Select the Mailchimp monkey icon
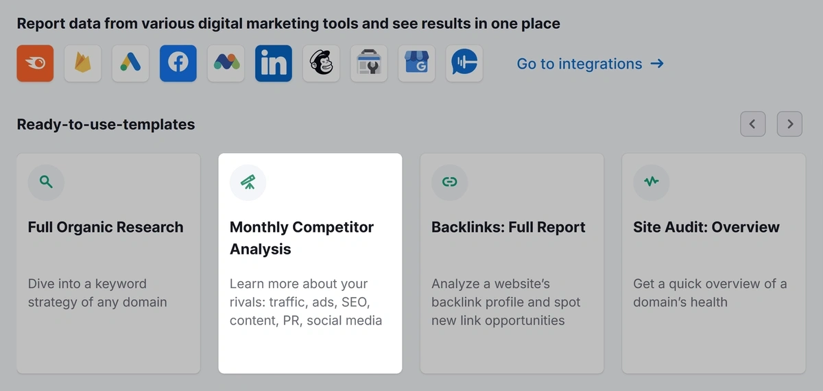The width and height of the screenshot is (823, 391). click(x=321, y=64)
